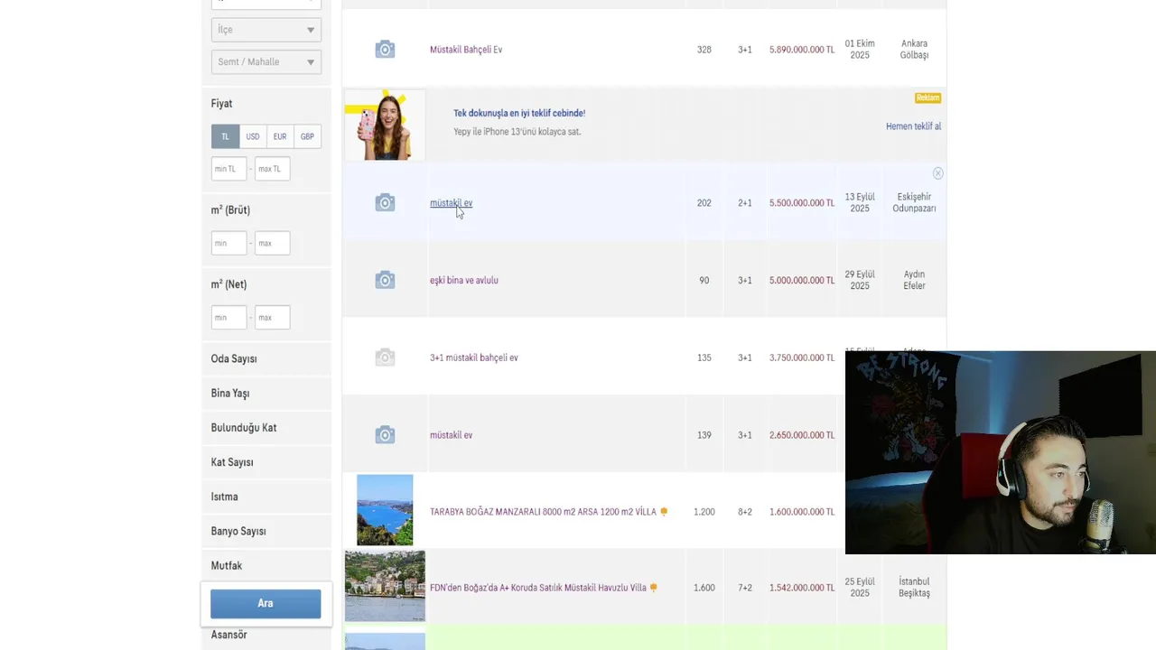Open müstakil ev listing priced 2.650.000.000 TL

(x=451, y=435)
